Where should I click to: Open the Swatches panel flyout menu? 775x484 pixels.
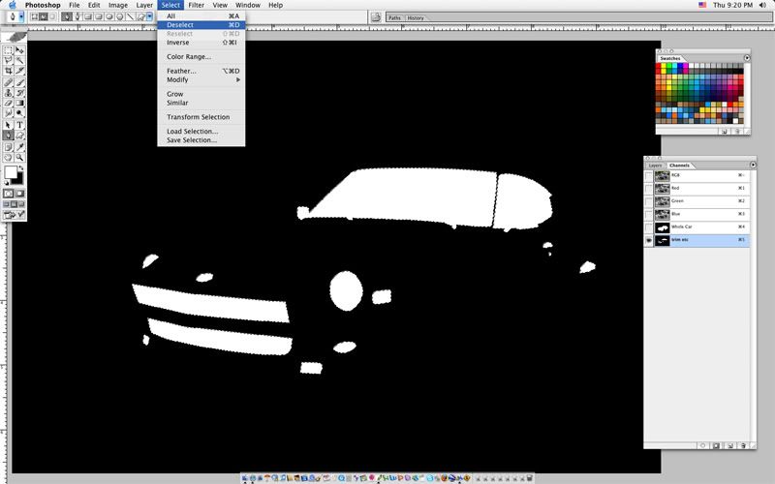pos(747,57)
